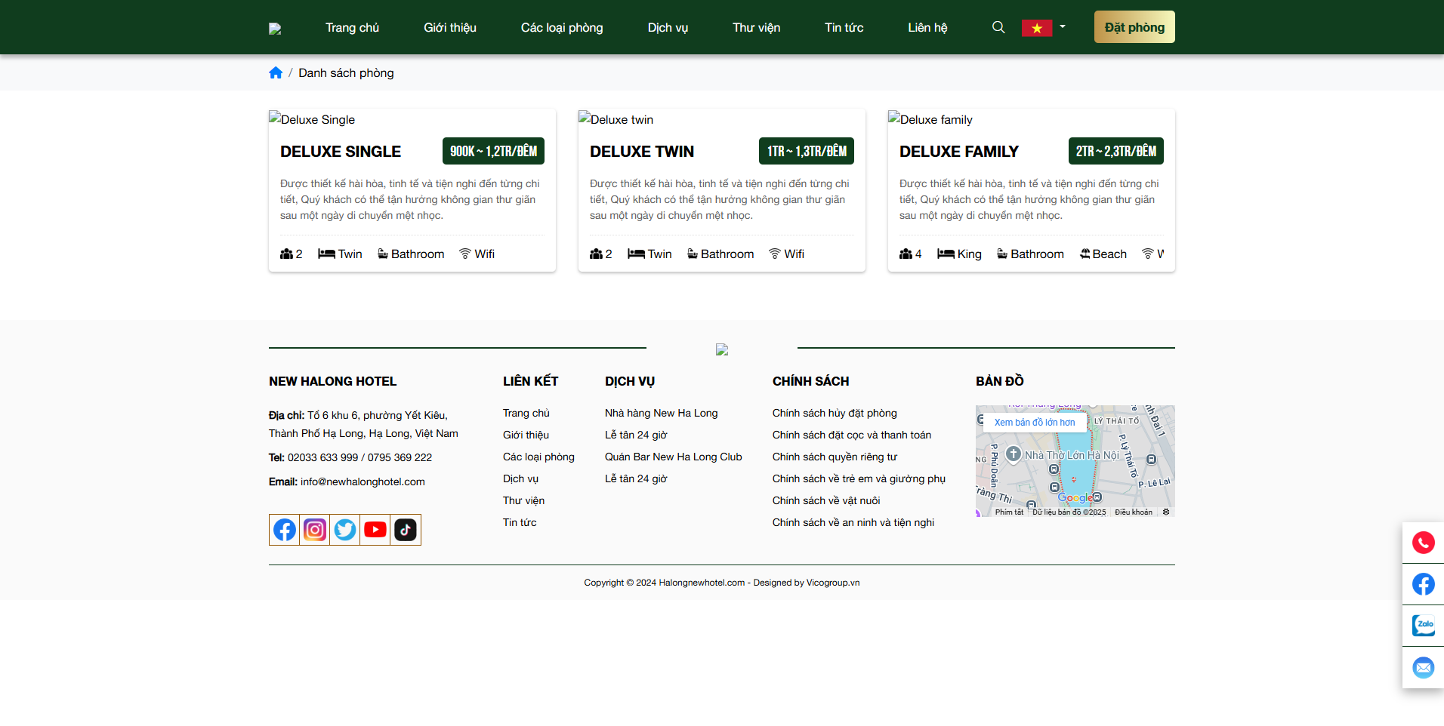The height and width of the screenshot is (726, 1444).
Task: Click Chính sách hủy đặt phòng link
Action: (x=835, y=413)
